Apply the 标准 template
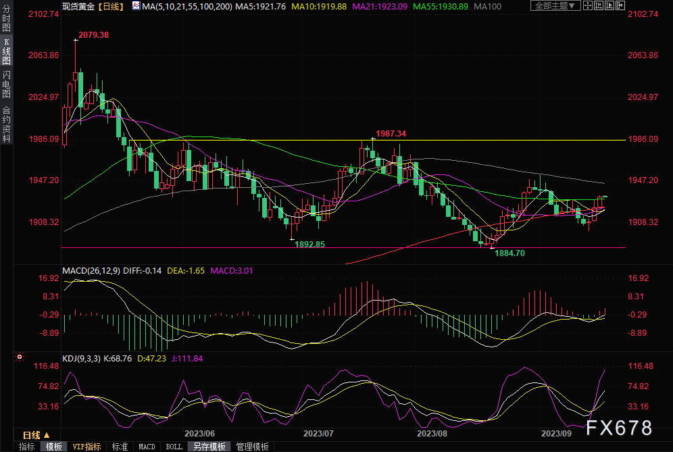 click(x=120, y=447)
